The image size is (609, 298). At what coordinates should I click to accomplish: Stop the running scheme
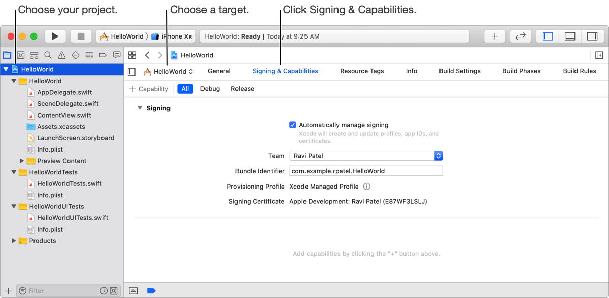click(x=80, y=36)
